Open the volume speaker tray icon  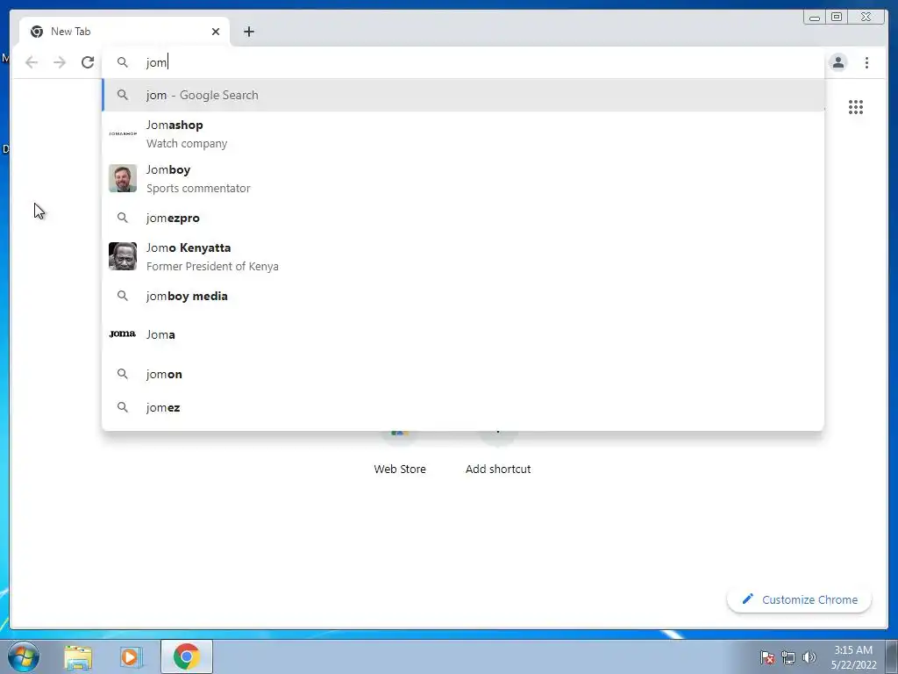click(x=809, y=657)
